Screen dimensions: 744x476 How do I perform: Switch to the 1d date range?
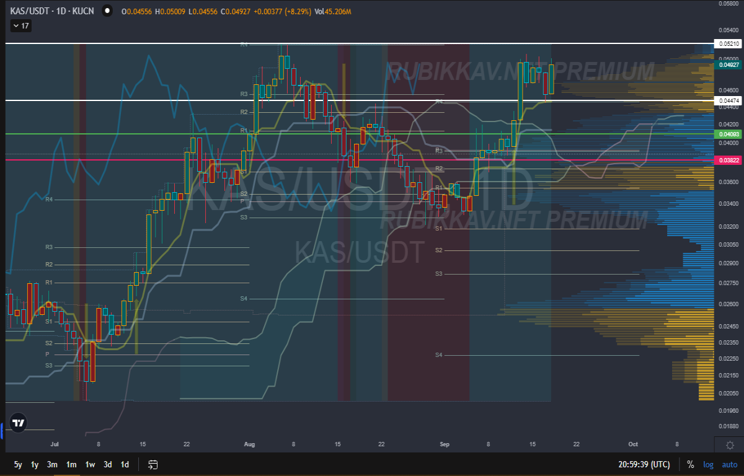click(x=125, y=464)
